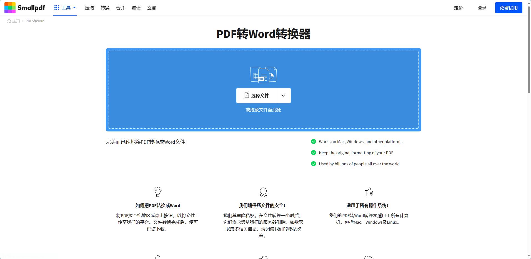Expand the 选择文件 dropdown arrow
531x259 pixels.
283,95
